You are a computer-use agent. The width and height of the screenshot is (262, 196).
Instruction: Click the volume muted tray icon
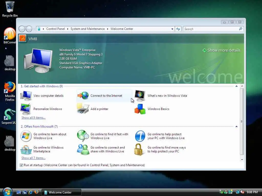click(x=242, y=192)
